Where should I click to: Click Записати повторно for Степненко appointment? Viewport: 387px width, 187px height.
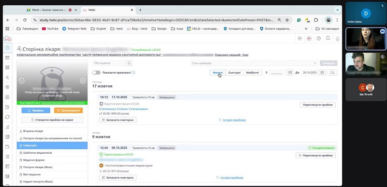pos(118,120)
